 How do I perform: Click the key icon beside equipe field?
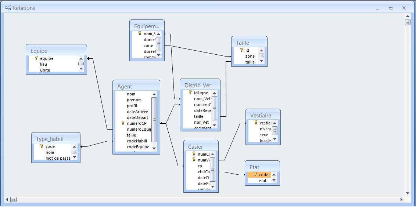coord(36,58)
